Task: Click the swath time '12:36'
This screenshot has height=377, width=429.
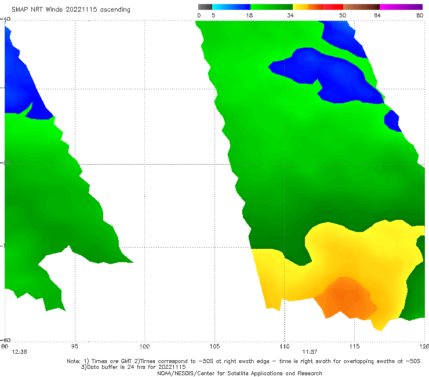Action: tap(19, 352)
